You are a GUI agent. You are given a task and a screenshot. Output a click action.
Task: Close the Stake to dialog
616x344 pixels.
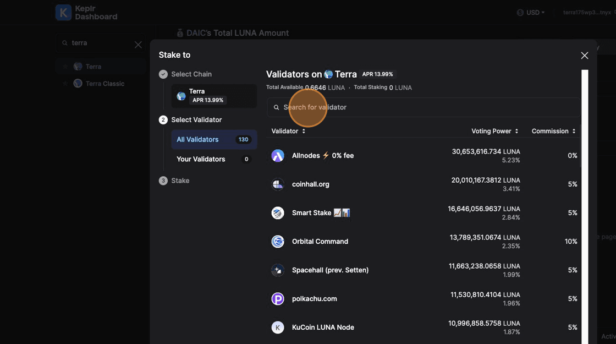[x=585, y=55]
